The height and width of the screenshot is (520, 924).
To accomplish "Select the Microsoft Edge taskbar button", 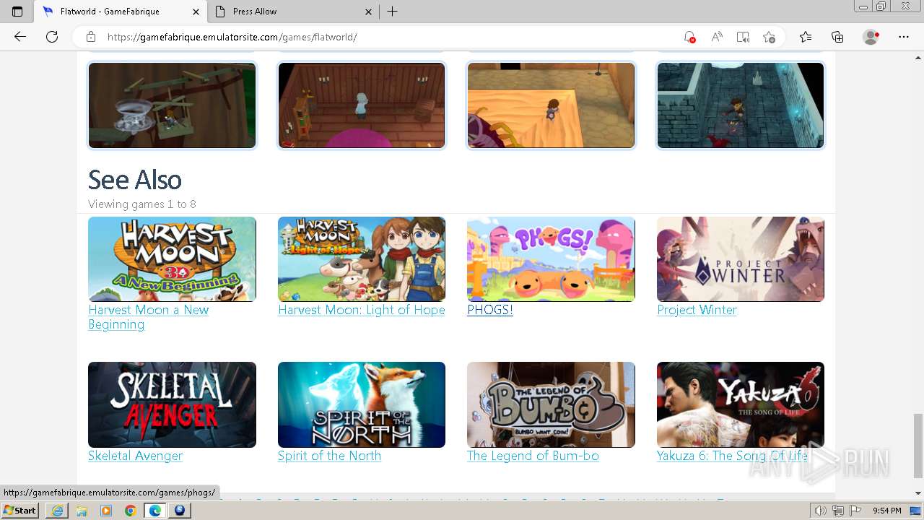I will click(x=155, y=511).
